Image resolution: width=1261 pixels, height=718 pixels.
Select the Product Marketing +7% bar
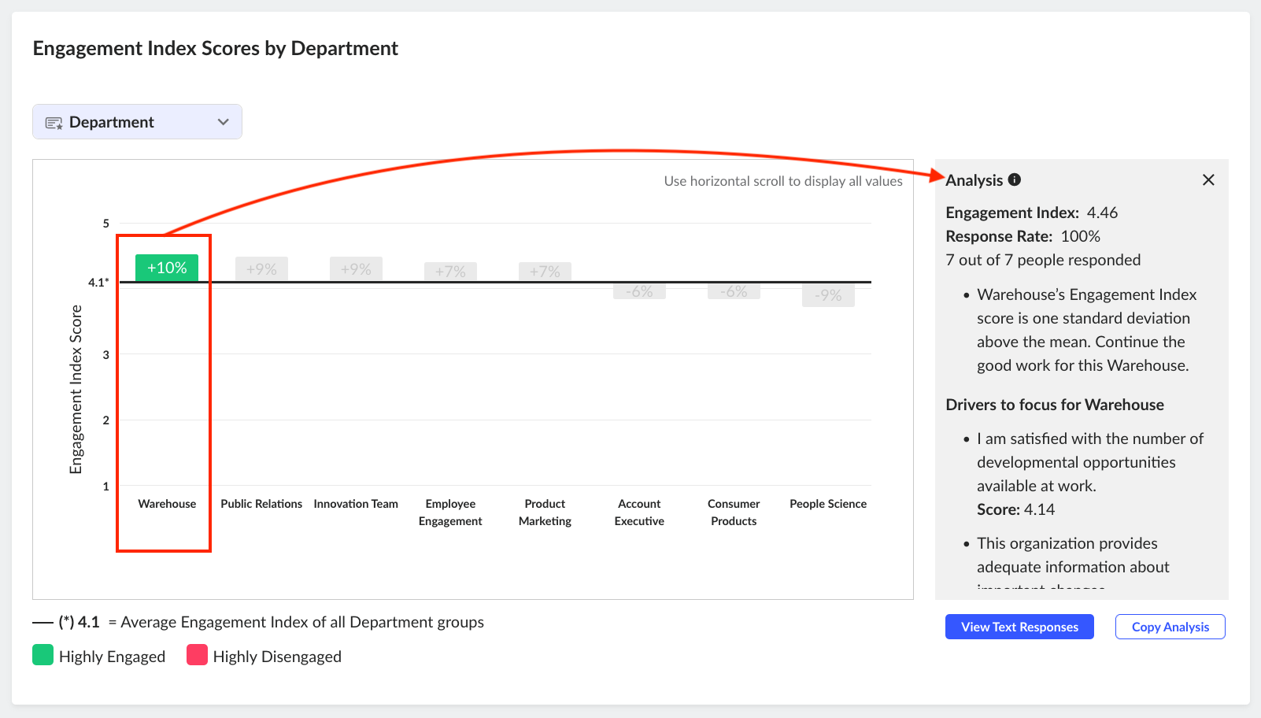point(545,272)
